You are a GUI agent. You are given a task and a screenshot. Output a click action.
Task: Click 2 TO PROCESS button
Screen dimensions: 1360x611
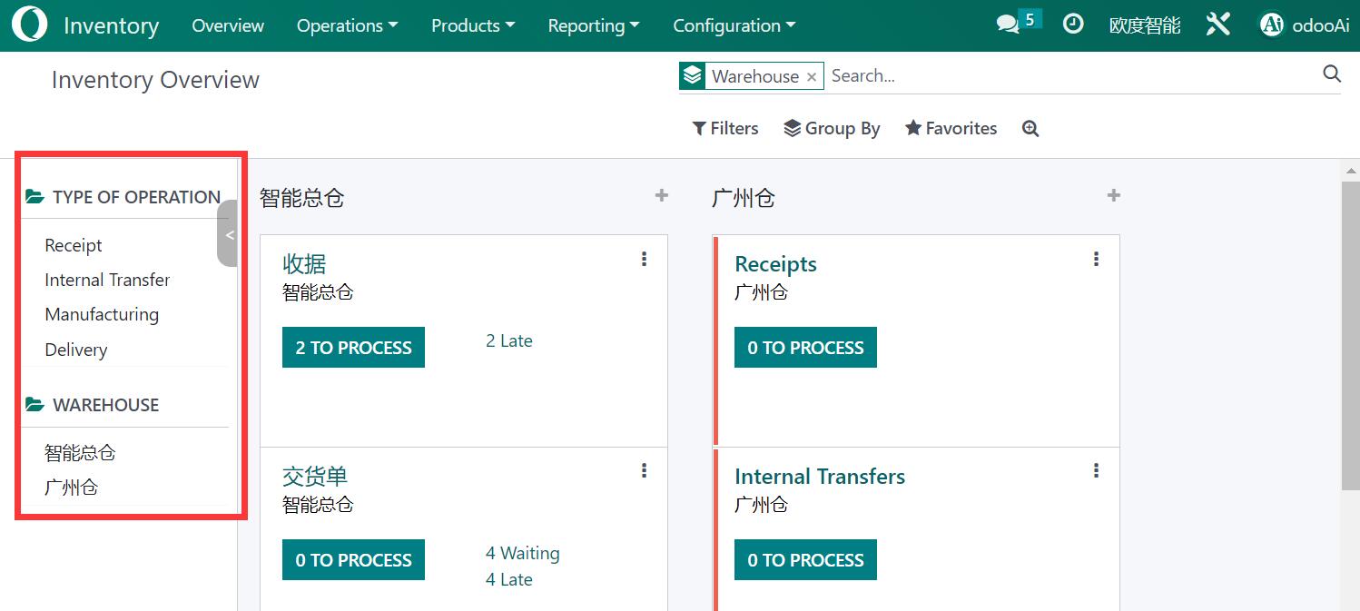353,348
